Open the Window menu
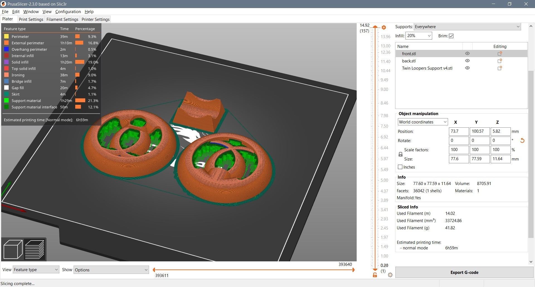Viewport: 535px width, 287px height. 31,12
